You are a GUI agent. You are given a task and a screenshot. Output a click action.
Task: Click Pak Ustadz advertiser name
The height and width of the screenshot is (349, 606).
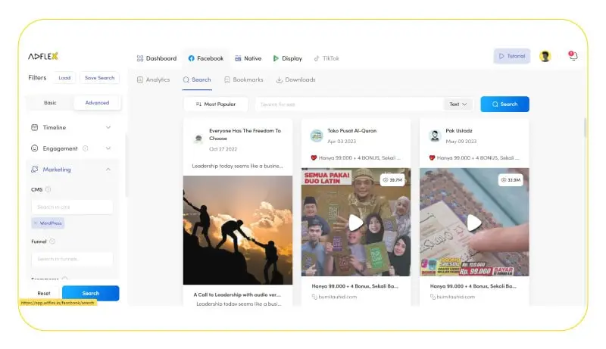(x=459, y=131)
